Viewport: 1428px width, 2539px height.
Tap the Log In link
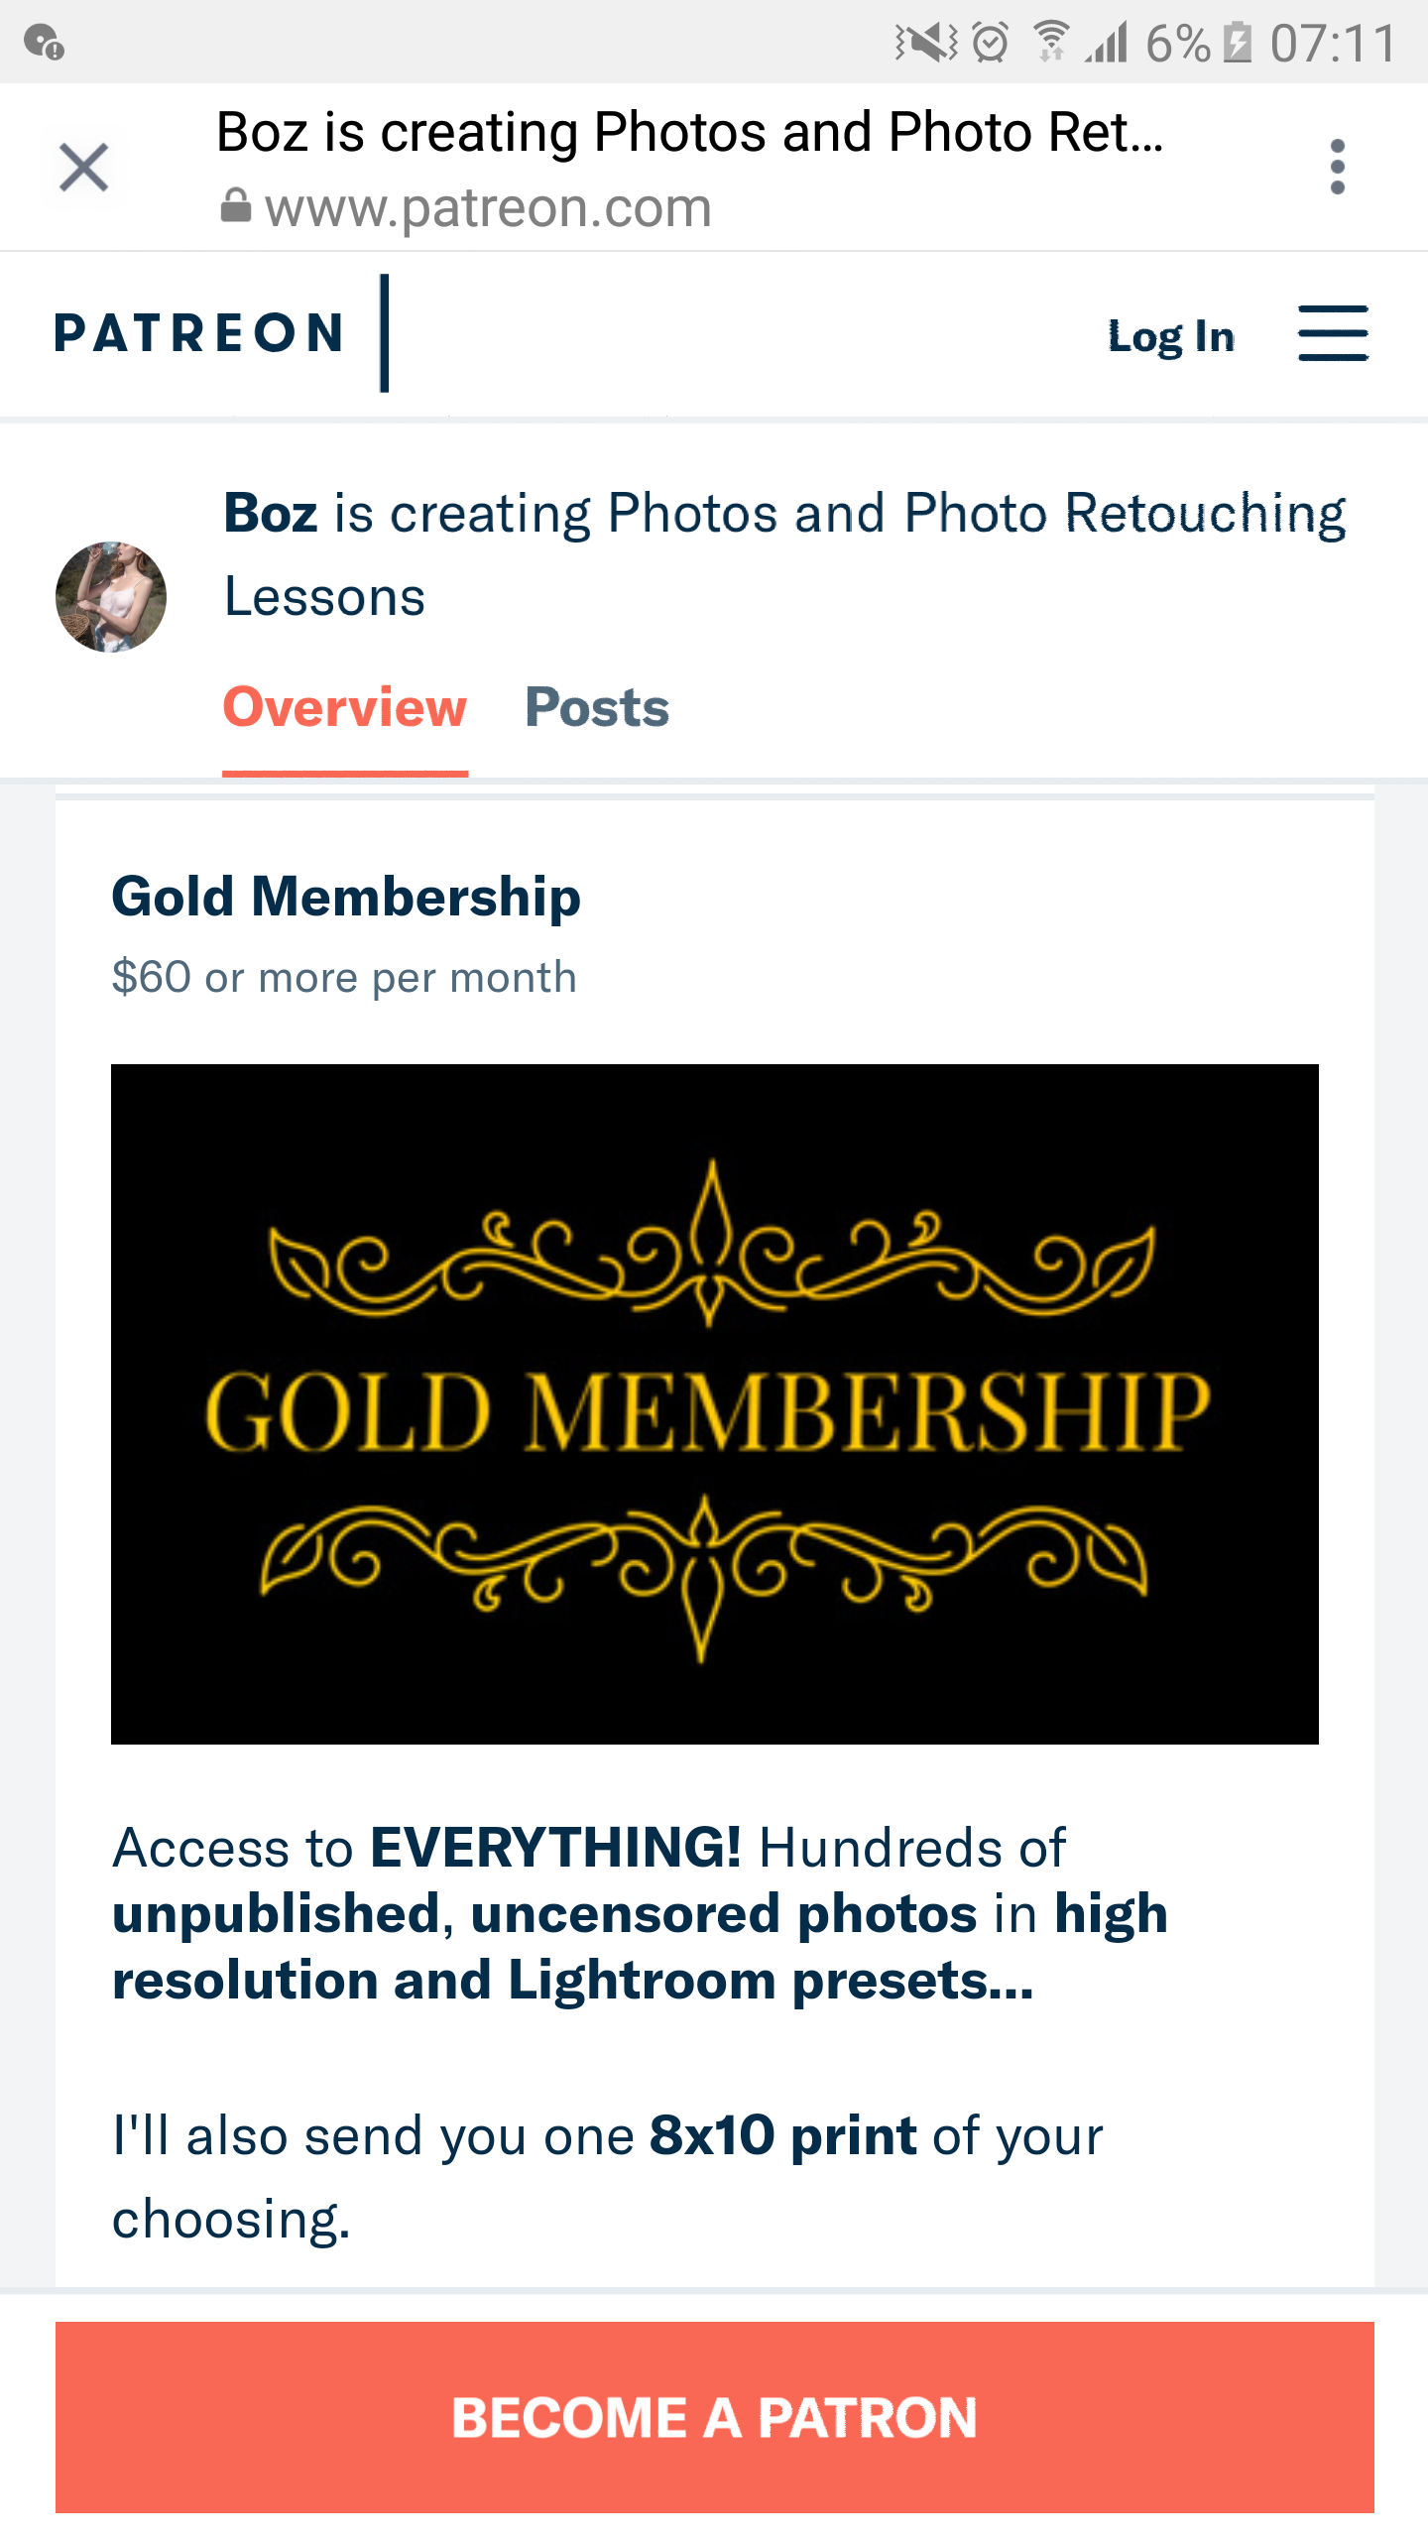click(1170, 337)
